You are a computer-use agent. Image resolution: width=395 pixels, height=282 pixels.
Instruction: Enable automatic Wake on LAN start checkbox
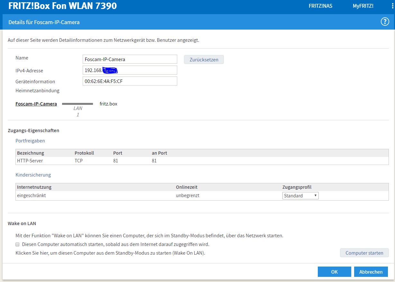17,244
